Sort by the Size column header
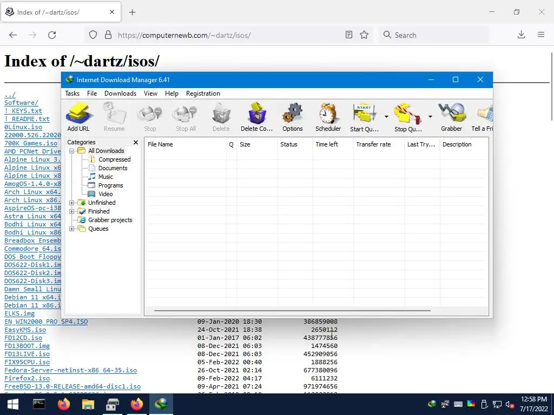Image resolution: width=554 pixels, height=415 pixels. (257, 144)
